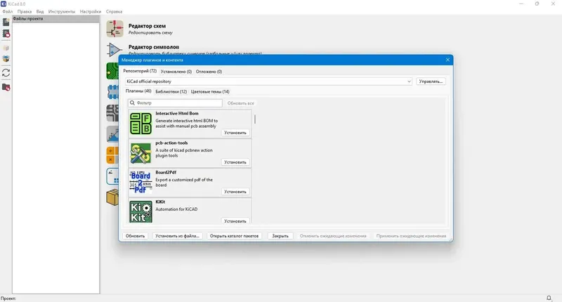562x302 pixels.
Task: Launch the Symbol Editor op-amp icon
Action: [x=115, y=49]
